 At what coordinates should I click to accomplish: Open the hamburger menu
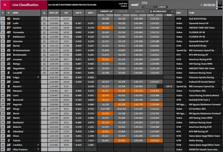(x=5, y=5)
